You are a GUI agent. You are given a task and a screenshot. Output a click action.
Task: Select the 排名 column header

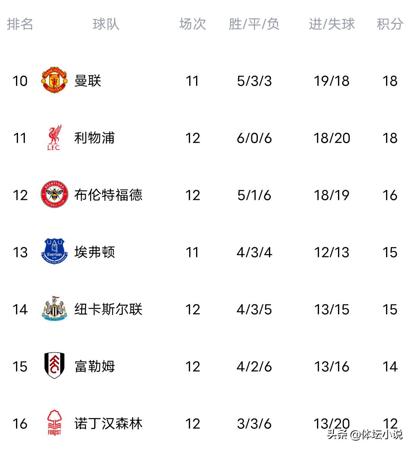(x=20, y=24)
